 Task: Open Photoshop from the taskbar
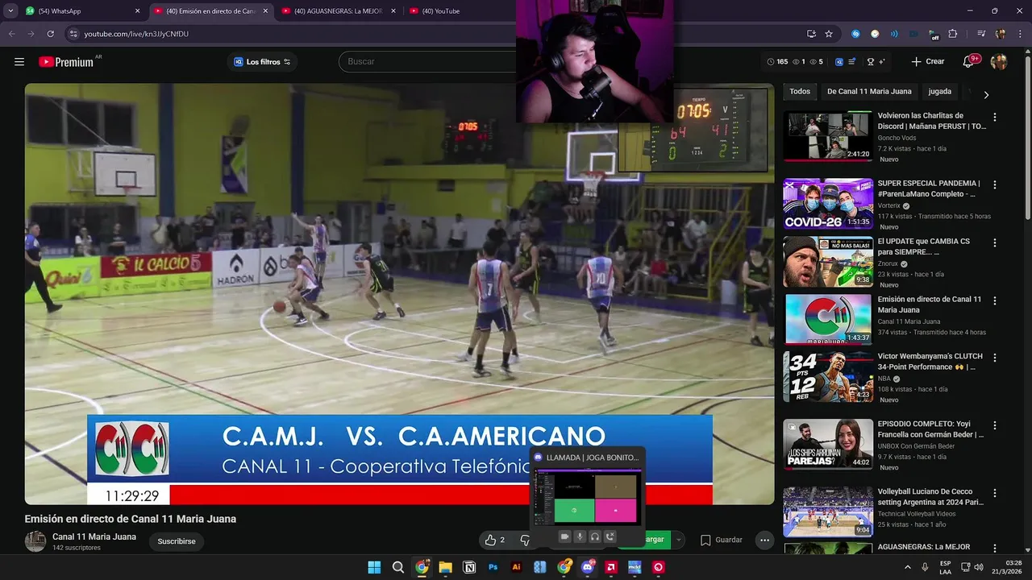pyautogui.click(x=493, y=567)
